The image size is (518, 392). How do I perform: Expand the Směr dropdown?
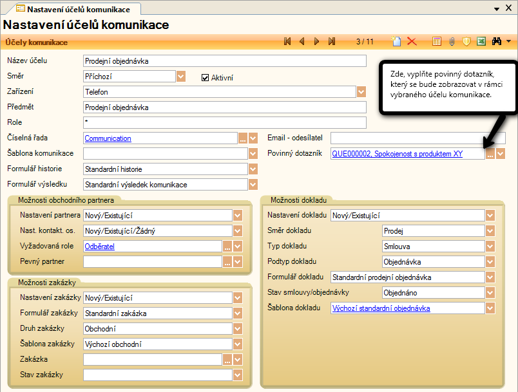tap(180, 77)
